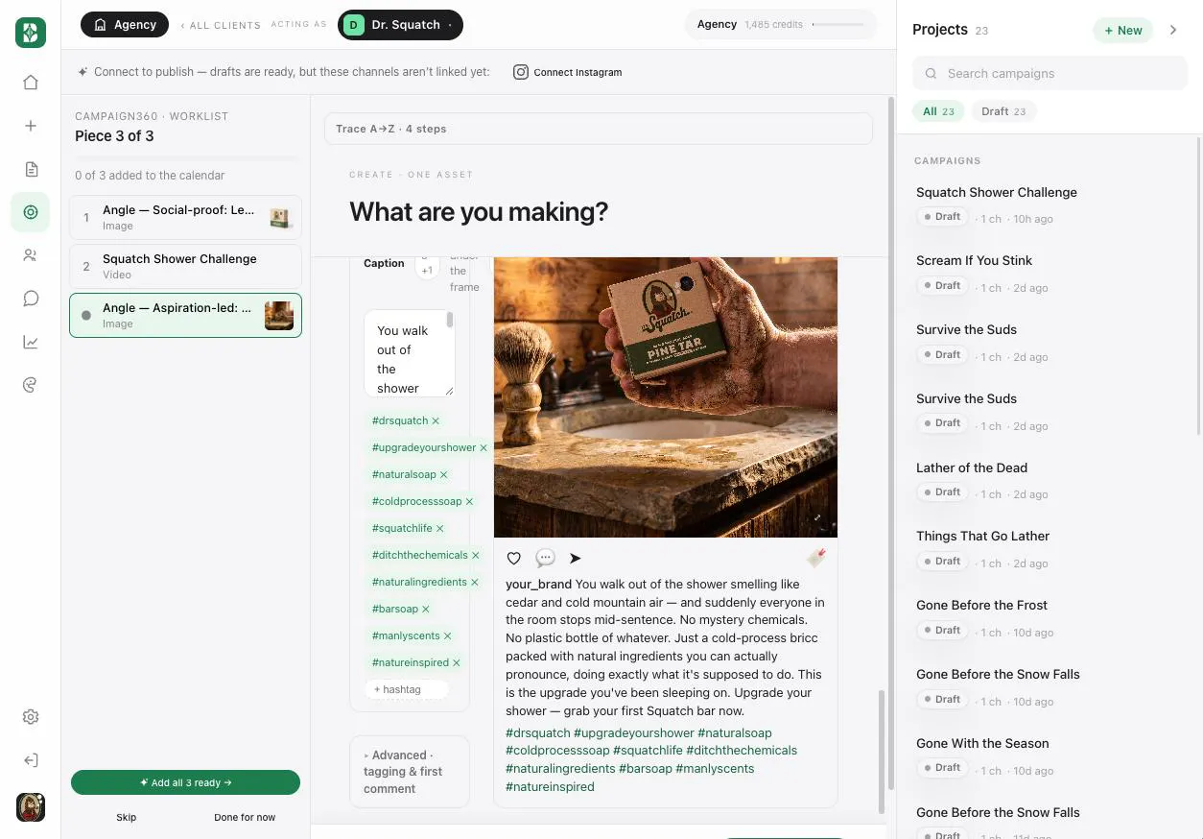Screen dimensions: 1203x839
Task: Click Done for now
Action: [x=245, y=817]
